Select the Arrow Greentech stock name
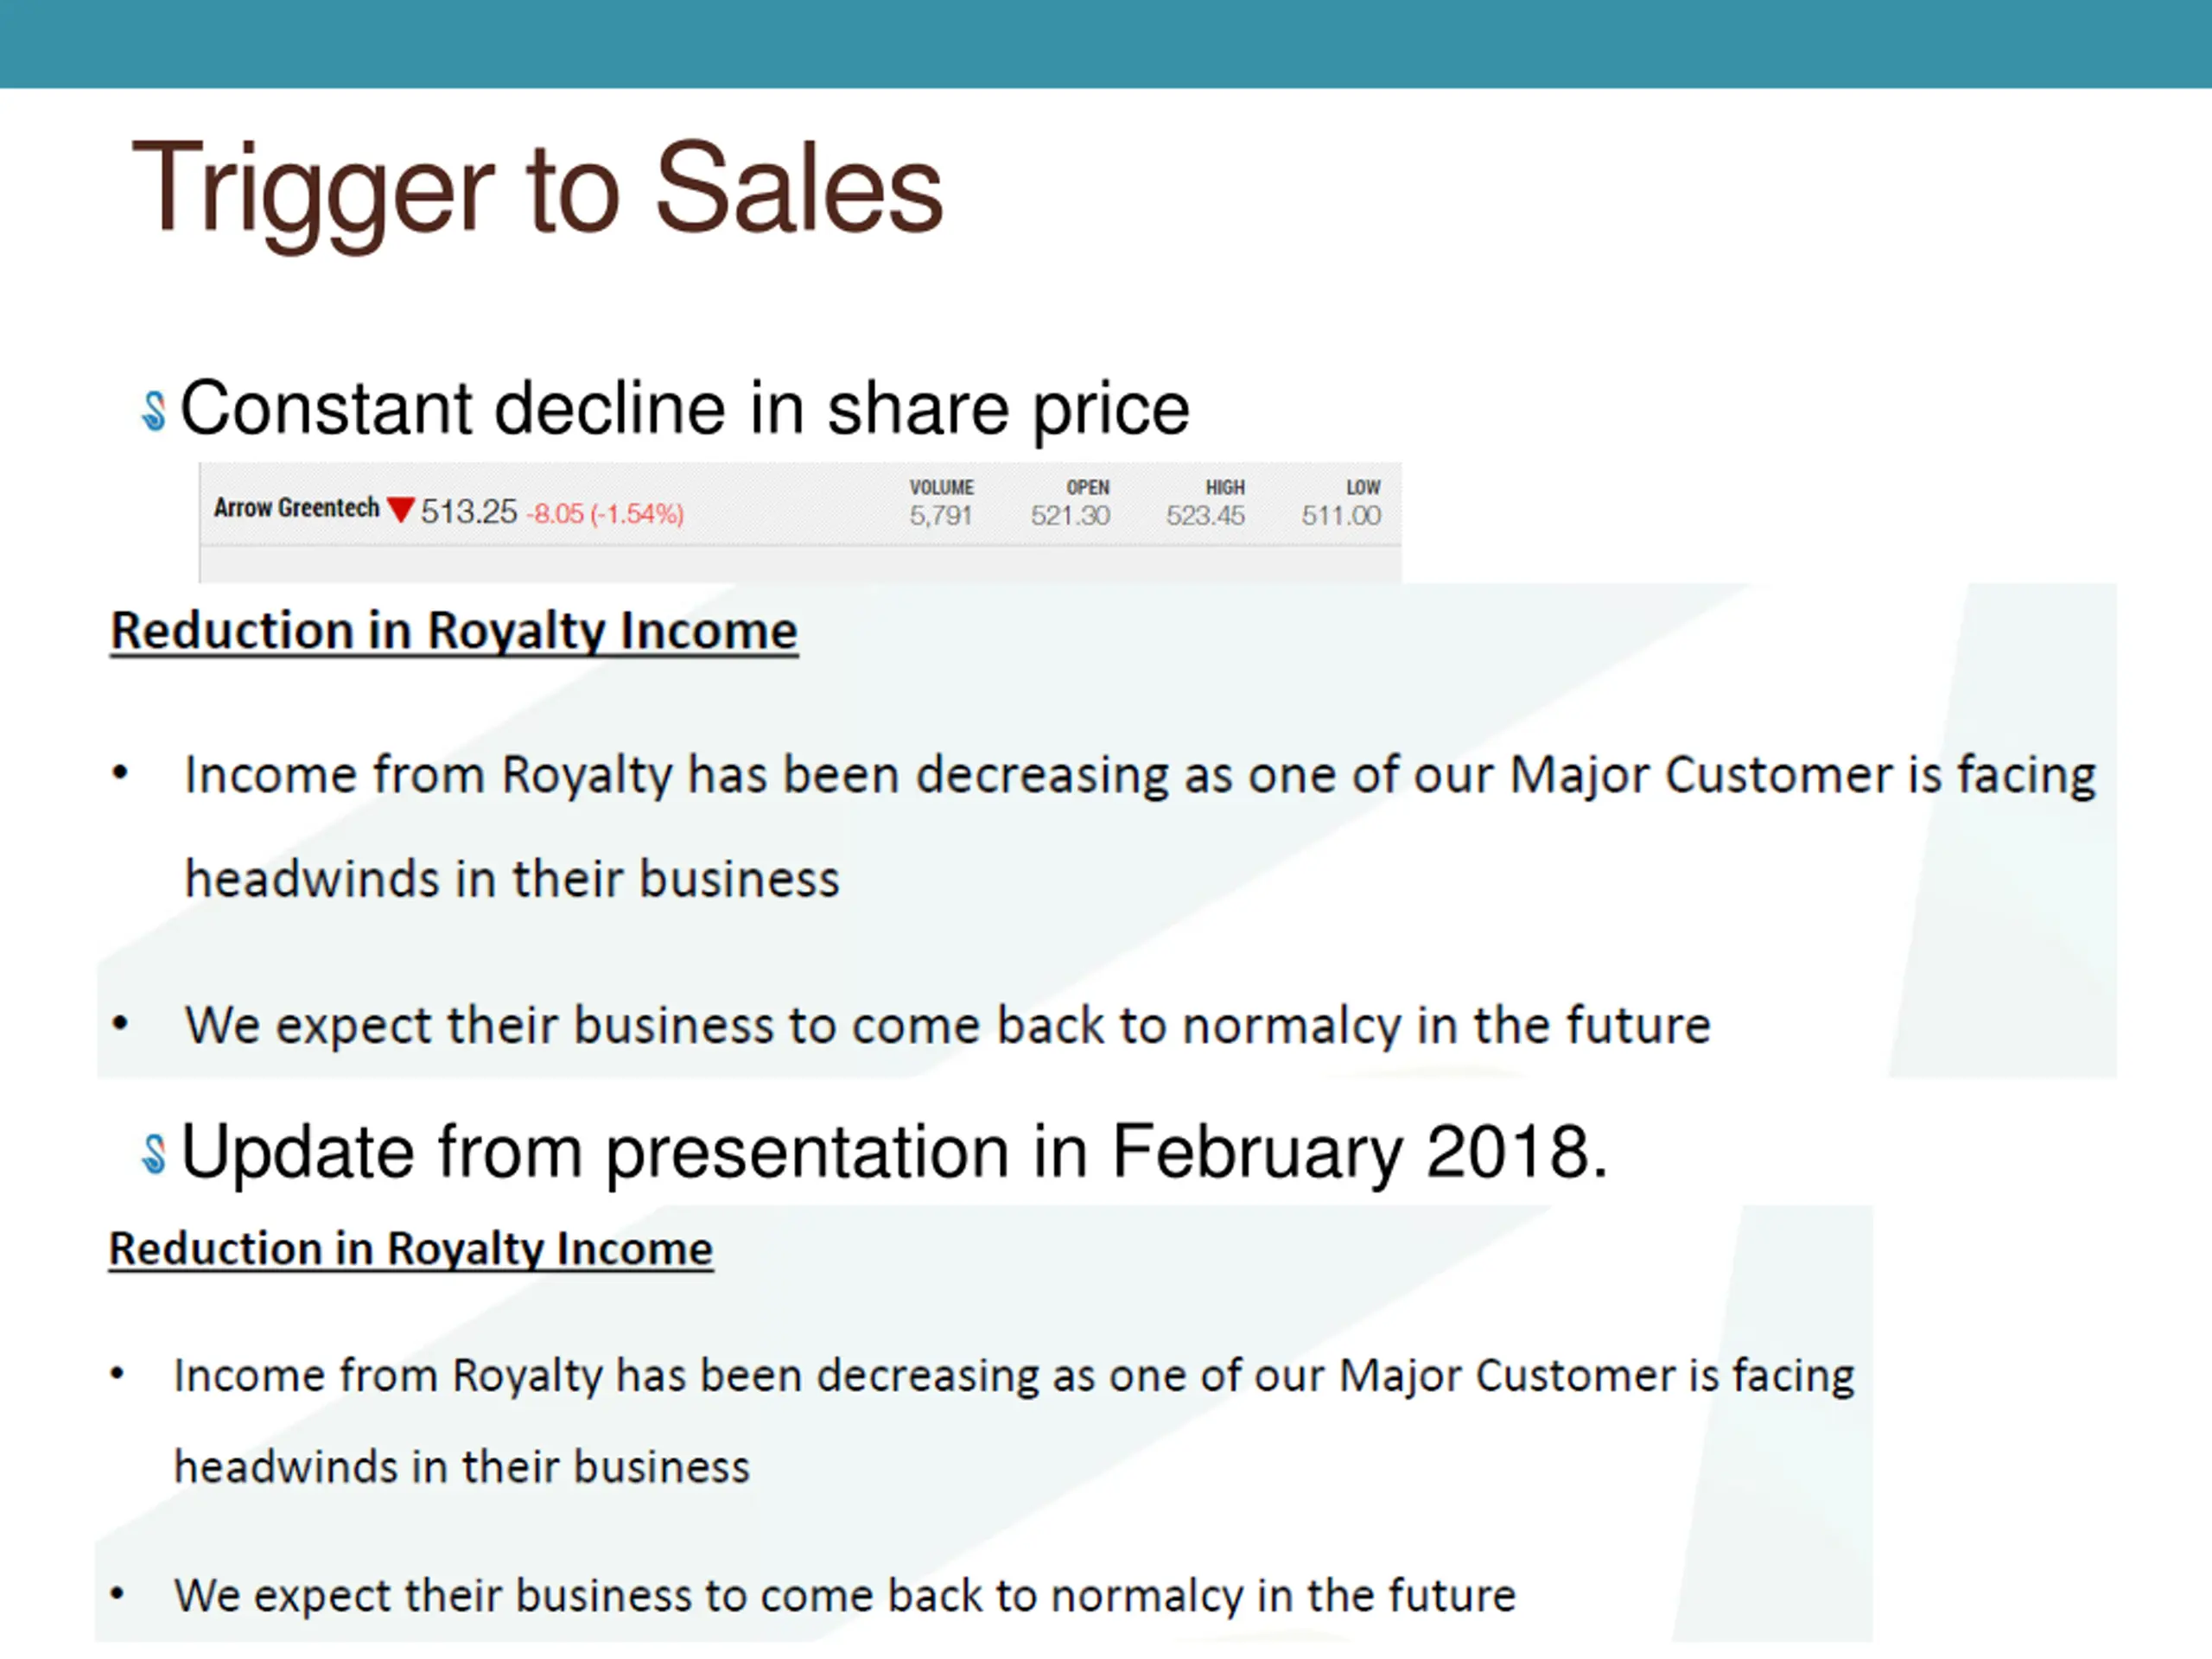Screen dimensions: 2212x1659 coord(297,508)
